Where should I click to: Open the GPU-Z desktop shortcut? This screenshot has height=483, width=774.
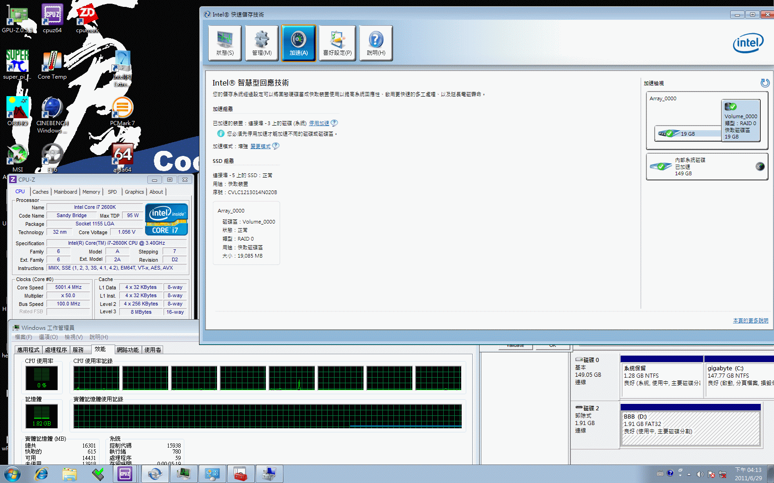pyautogui.click(x=17, y=19)
